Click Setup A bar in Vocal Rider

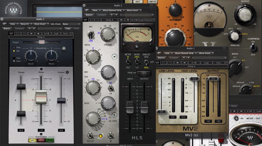[x=41, y=37]
